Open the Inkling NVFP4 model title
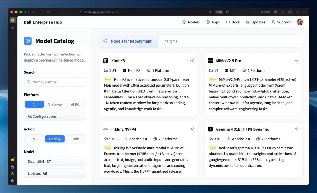 (123, 129)
